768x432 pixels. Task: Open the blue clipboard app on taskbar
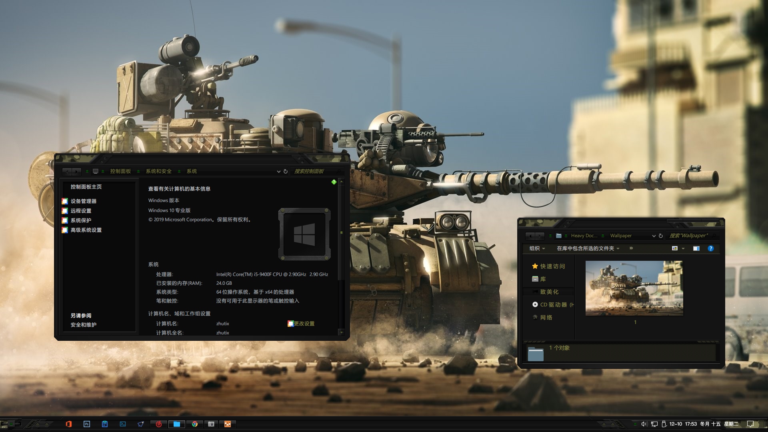pyautogui.click(x=104, y=424)
